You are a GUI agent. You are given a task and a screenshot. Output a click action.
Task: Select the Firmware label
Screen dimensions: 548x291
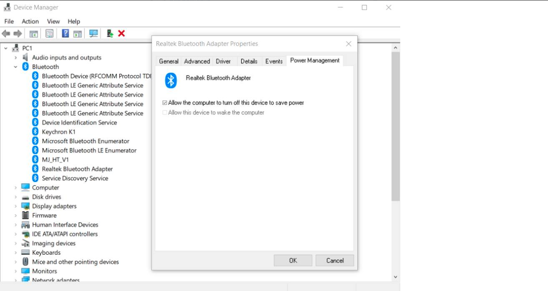(x=44, y=215)
